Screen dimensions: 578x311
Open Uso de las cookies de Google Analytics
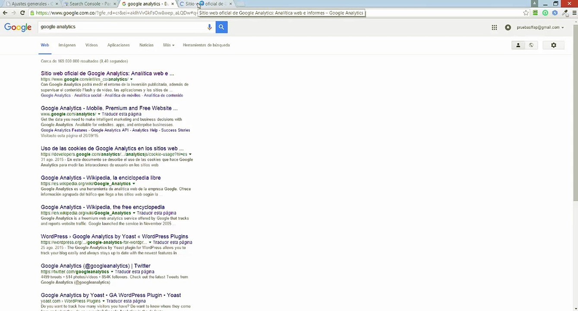[112, 148]
